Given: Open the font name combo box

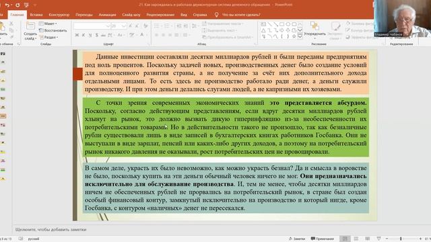Looking at the screenshot, I should click(x=92, y=26).
